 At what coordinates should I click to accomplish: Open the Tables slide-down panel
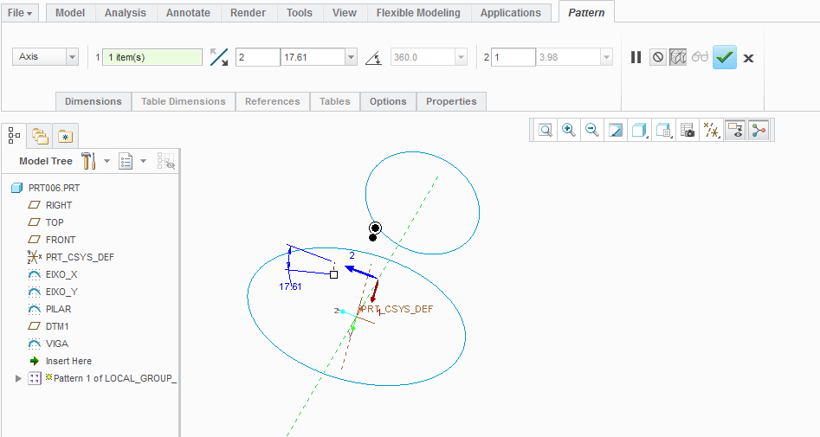tap(335, 101)
